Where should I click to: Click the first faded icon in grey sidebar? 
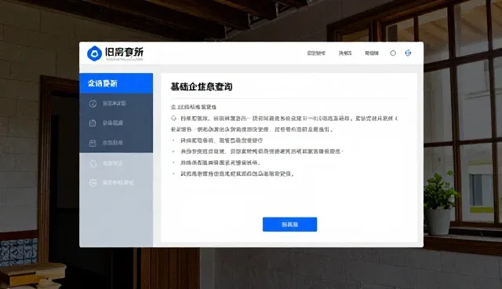(x=93, y=163)
